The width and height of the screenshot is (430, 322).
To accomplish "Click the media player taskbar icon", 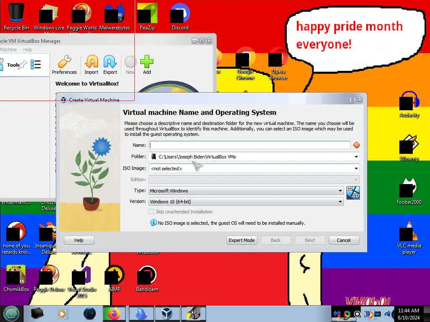I will pos(62,314).
